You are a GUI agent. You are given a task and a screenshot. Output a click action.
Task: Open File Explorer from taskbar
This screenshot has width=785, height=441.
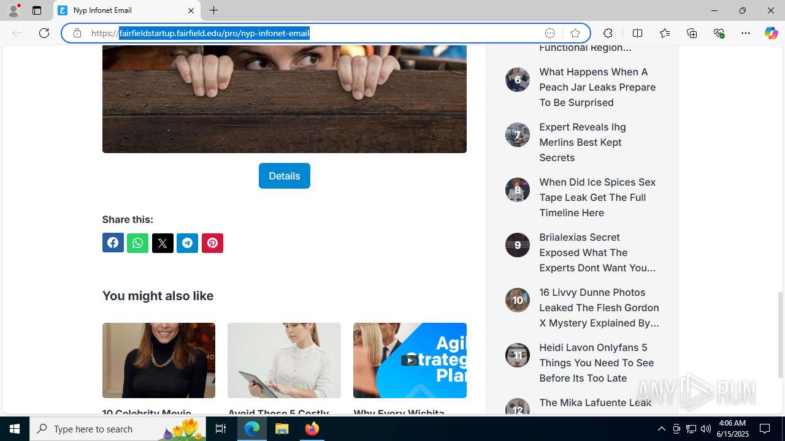[x=282, y=429]
